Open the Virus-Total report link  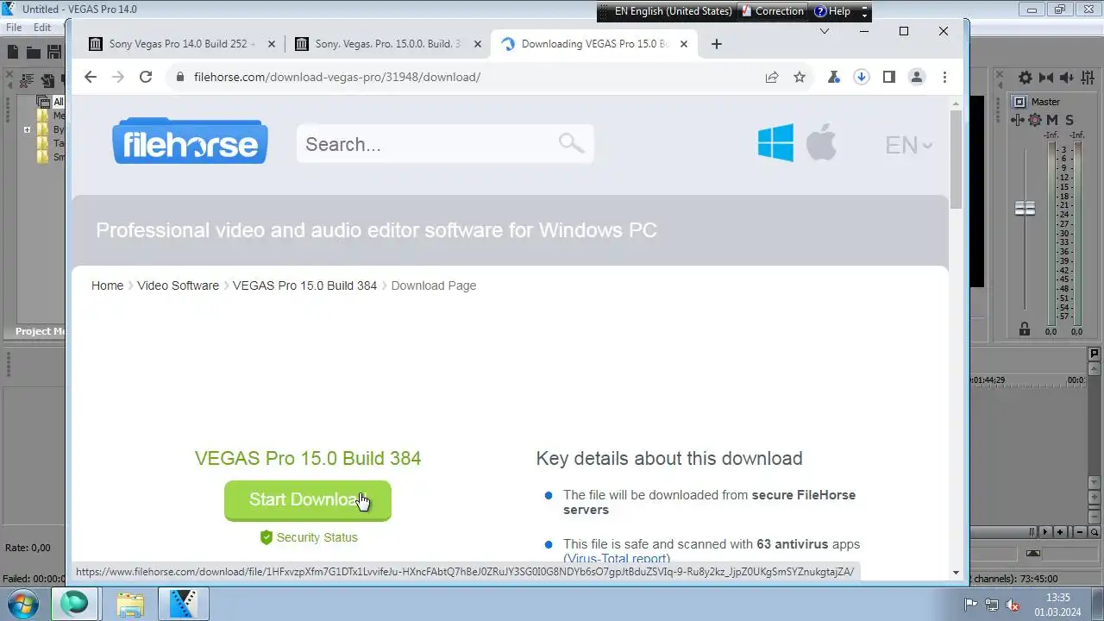point(616,559)
